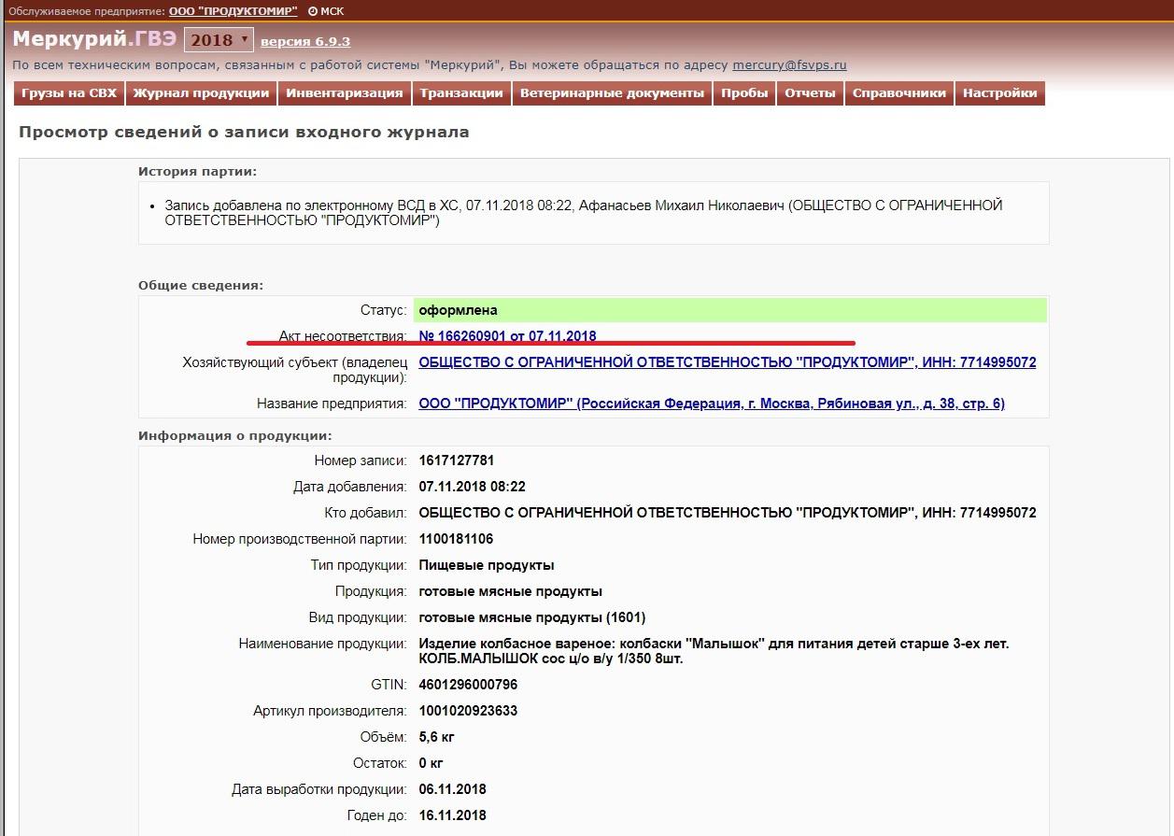Click the page heading "Просмотр сведений о записи входного журнала"
The width and height of the screenshot is (1174, 836).
[x=244, y=133]
